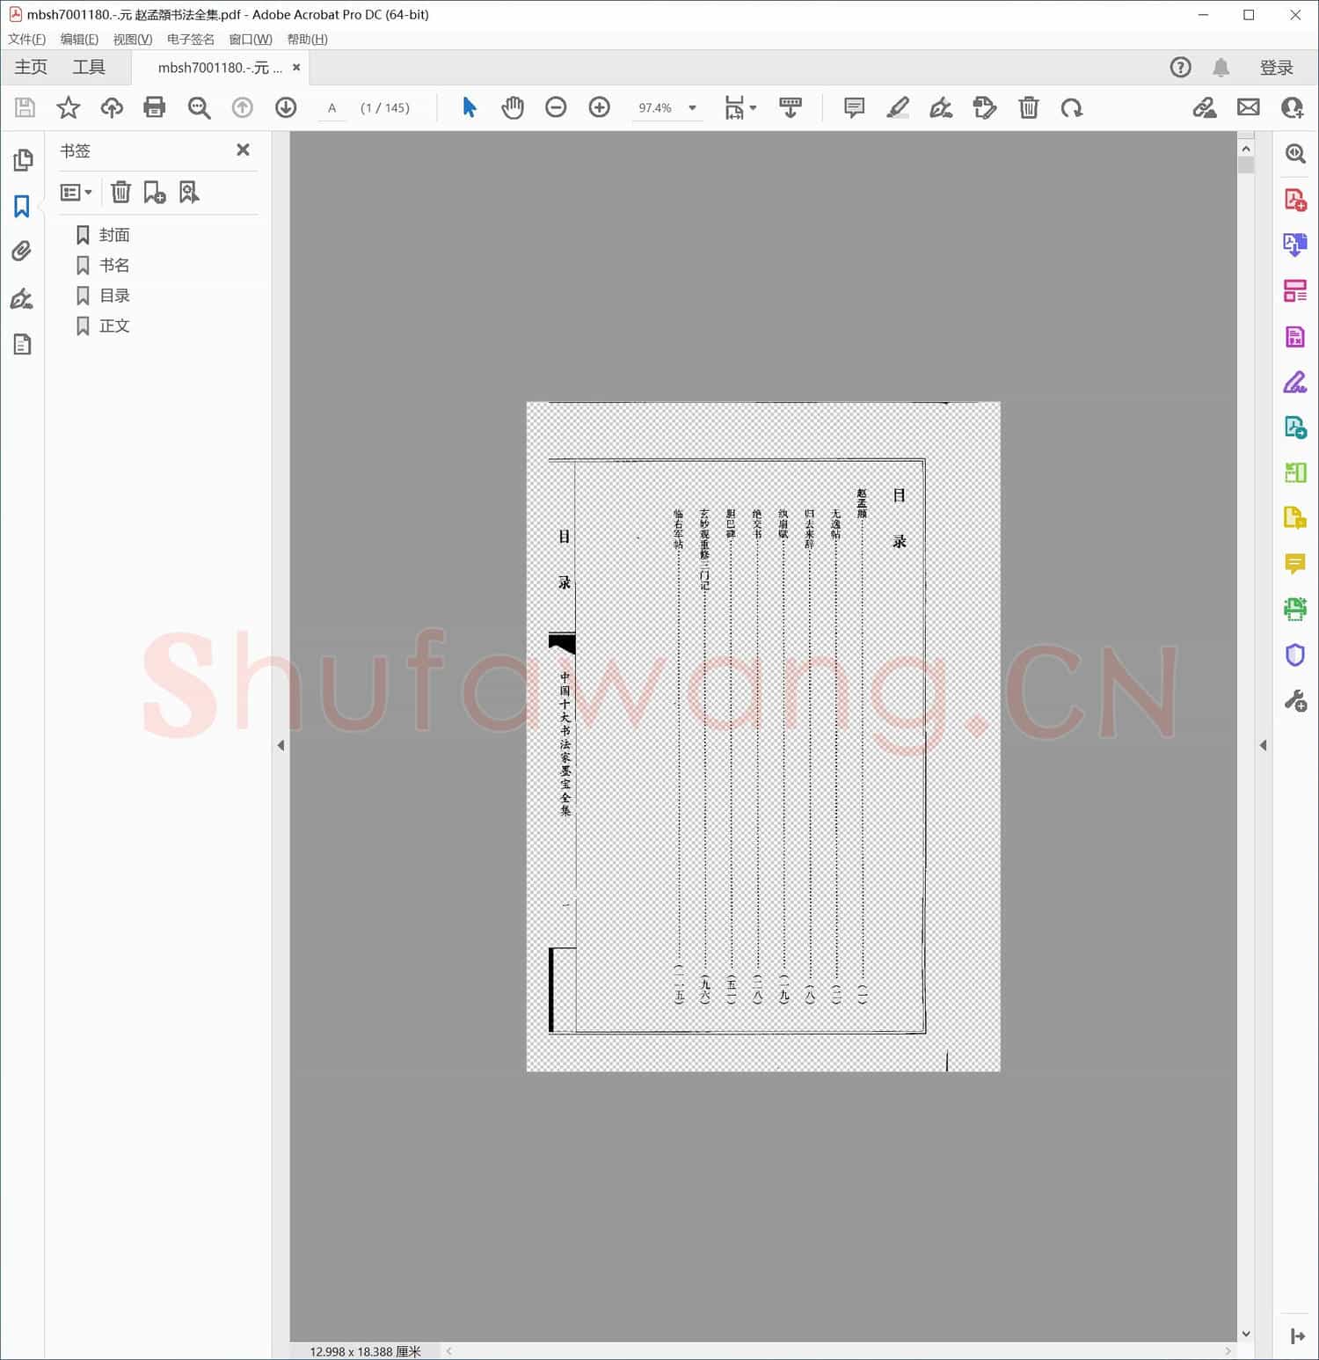The width and height of the screenshot is (1319, 1360).
Task: Click the print file icon
Action: tap(155, 107)
